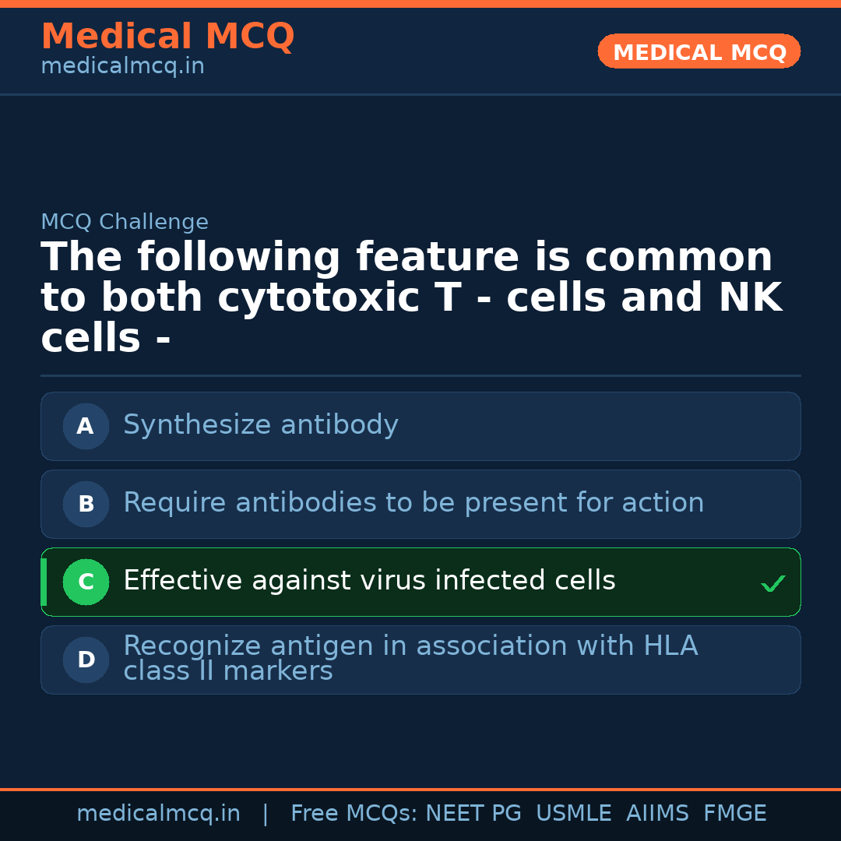Open medicalmcq.in link below header title
Image resolution: width=841 pixels, height=841 pixels.
pyautogui.click(x=122, y=67)
